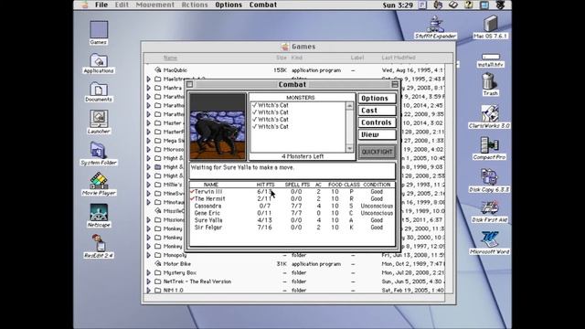Select the install.hfv disk image icon
Viewport: 585px width, 329px height.
click(490, 57)
